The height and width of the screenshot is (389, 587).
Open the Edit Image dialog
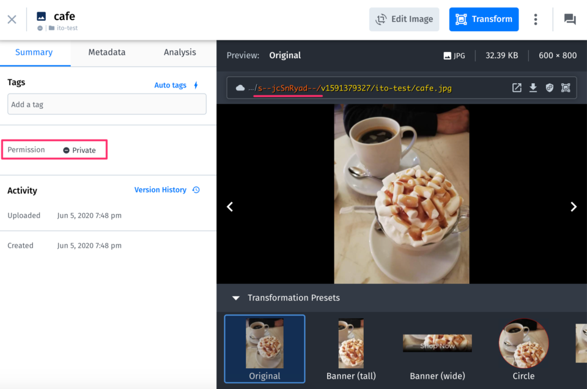click(404, 19)
